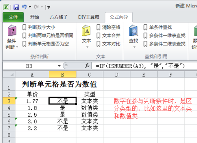Click the 单价 header cell

(32, 94)
